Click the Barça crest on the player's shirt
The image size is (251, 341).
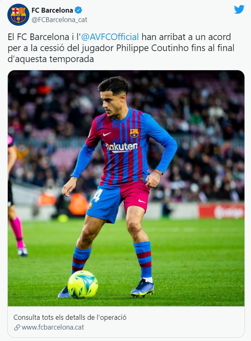coord(134,133)
